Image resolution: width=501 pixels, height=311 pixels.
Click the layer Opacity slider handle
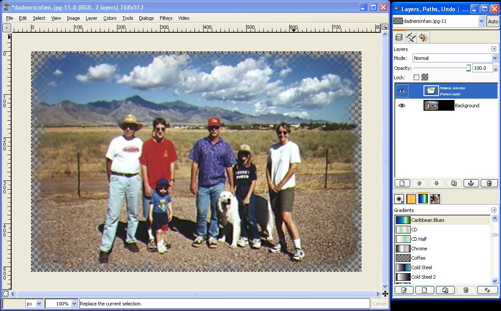click(468, 68)
